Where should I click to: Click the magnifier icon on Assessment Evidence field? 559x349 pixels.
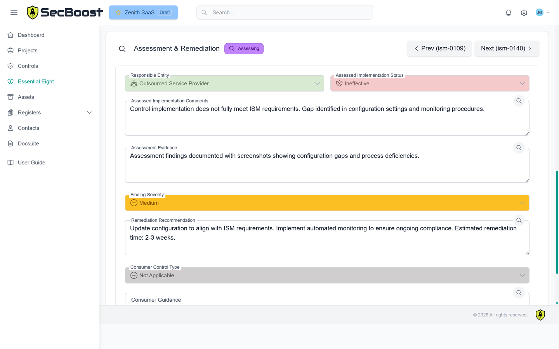click(x=519, y=148)
